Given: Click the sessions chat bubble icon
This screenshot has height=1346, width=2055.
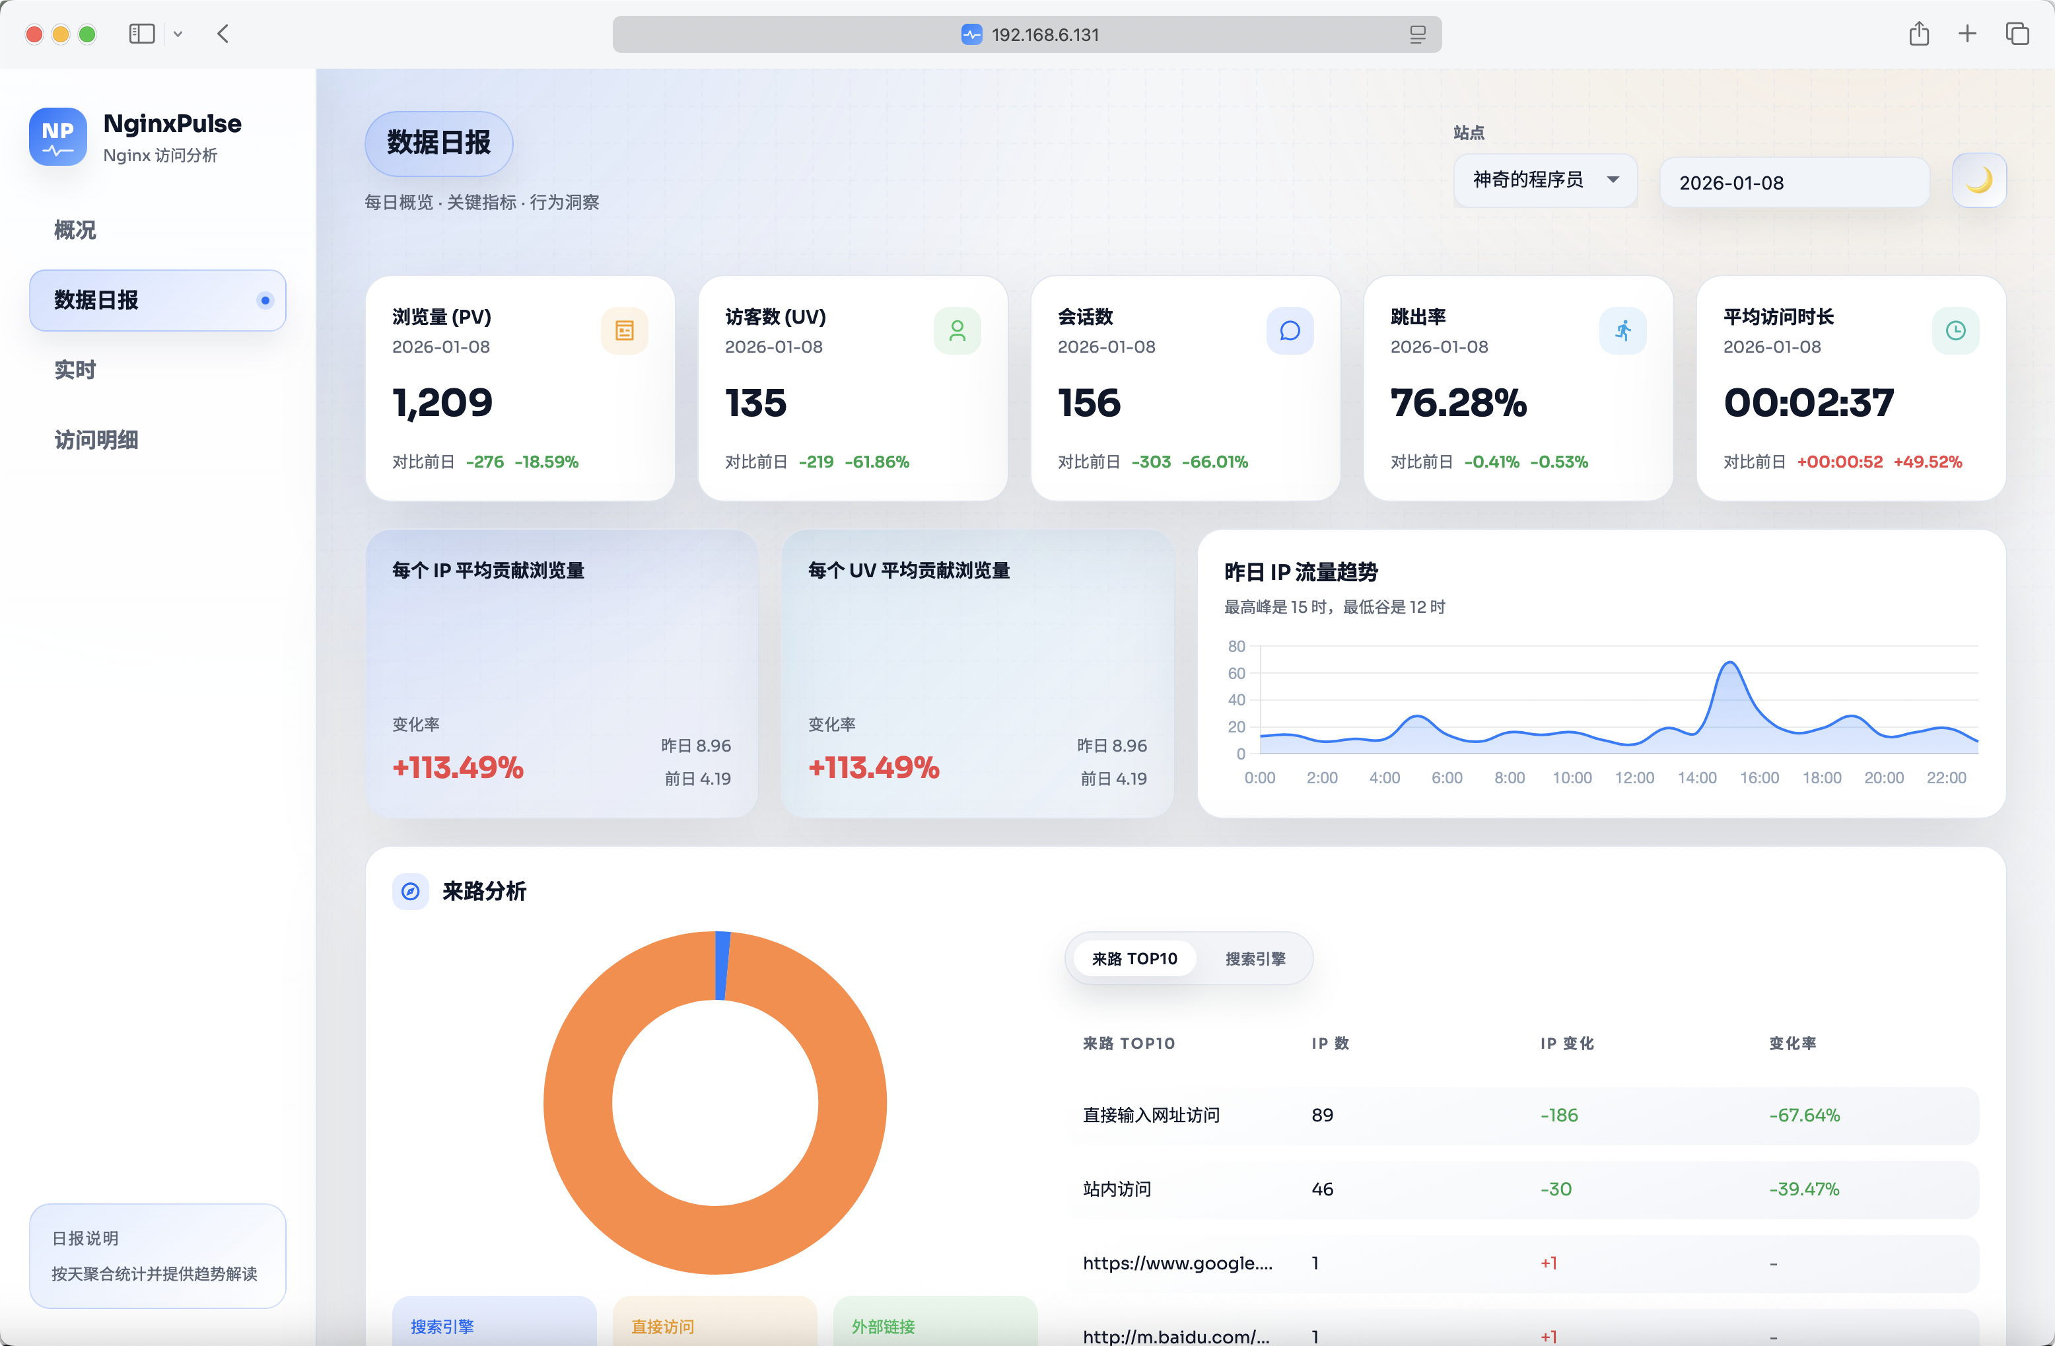Looking at the screenshot, I should [1290, 331].
